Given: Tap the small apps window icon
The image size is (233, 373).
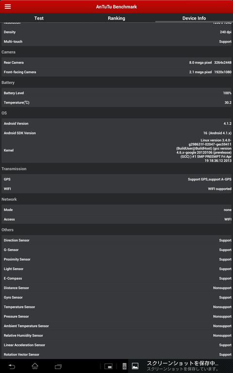Looking at the screenshot, I should coord(108,366).
